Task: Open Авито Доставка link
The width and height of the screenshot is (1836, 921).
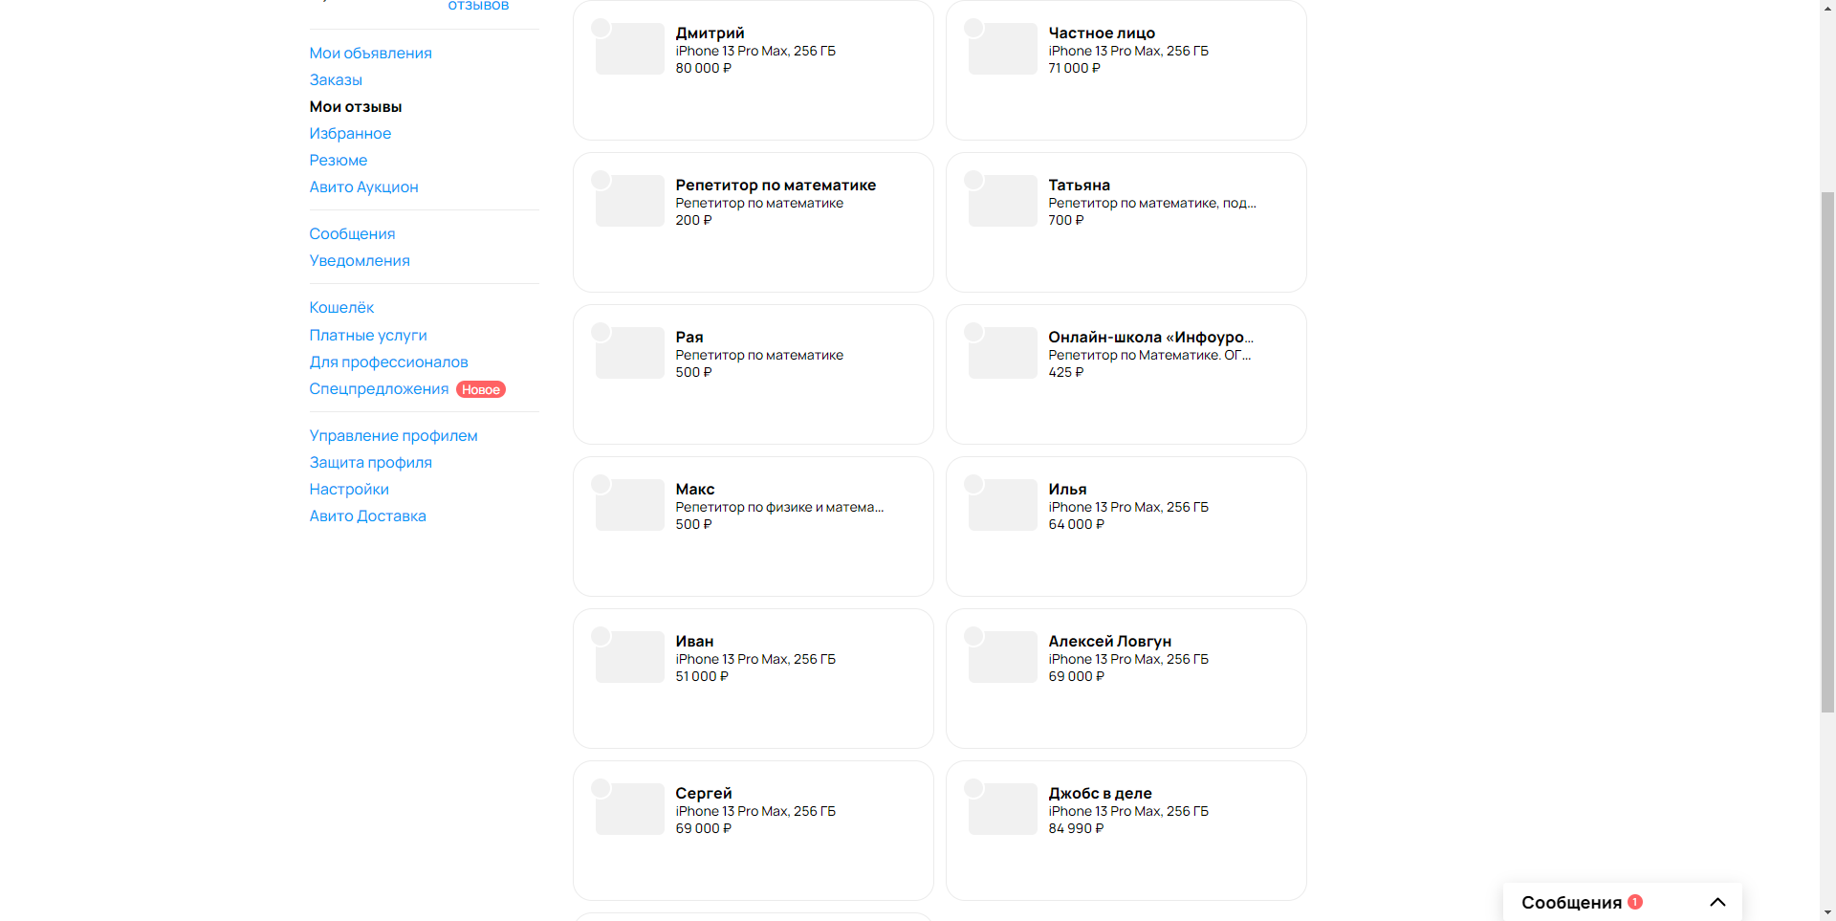Action: click(x=367, y=515)
